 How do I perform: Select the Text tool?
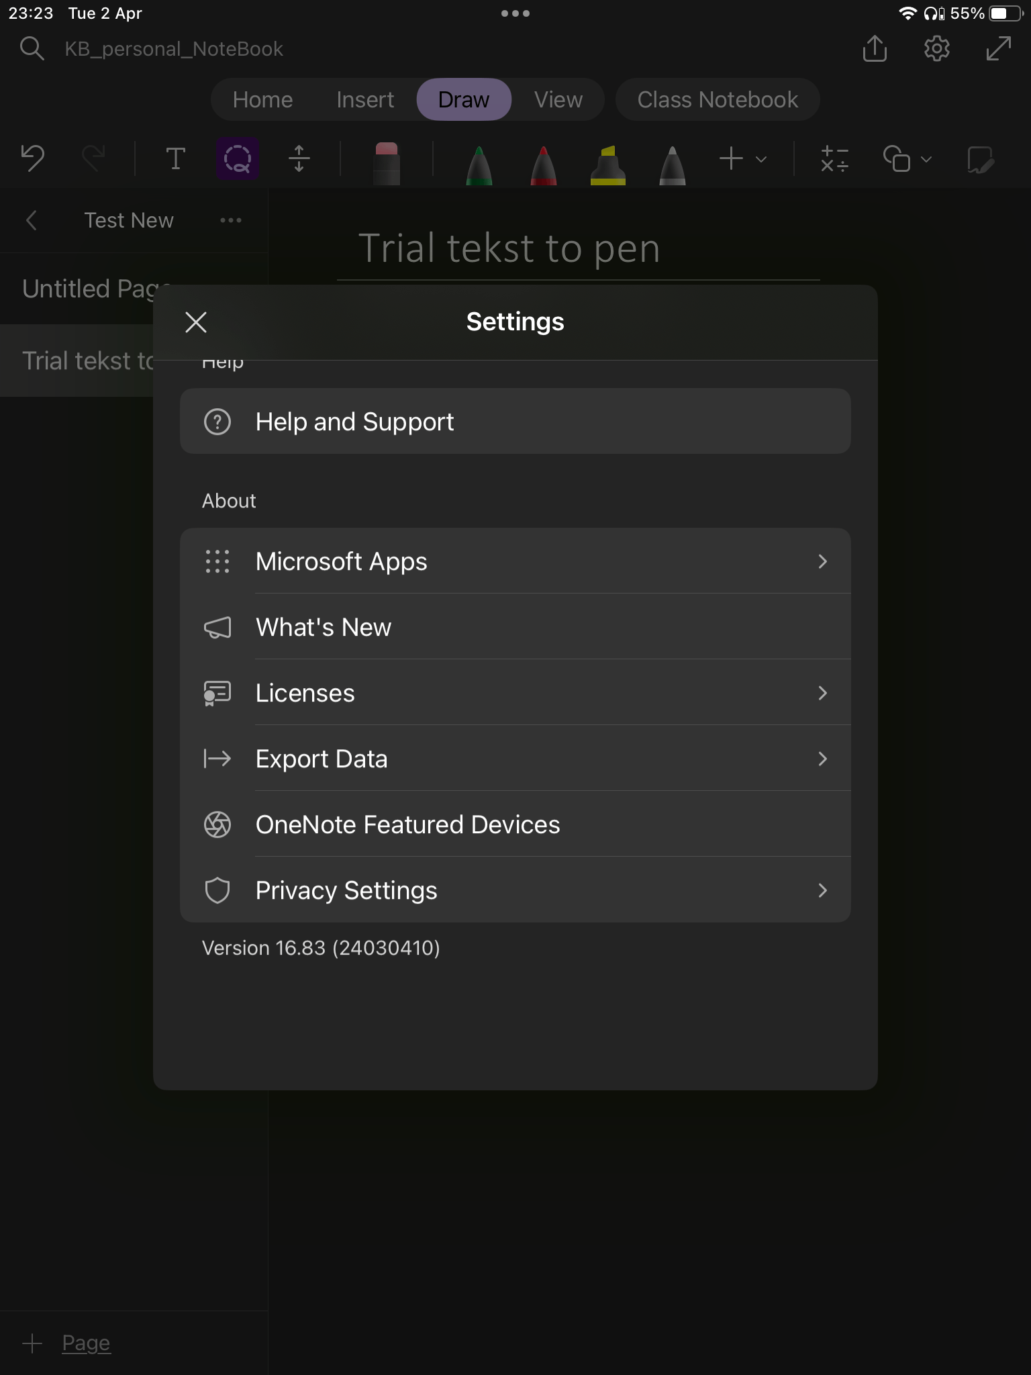pos(175,159)
